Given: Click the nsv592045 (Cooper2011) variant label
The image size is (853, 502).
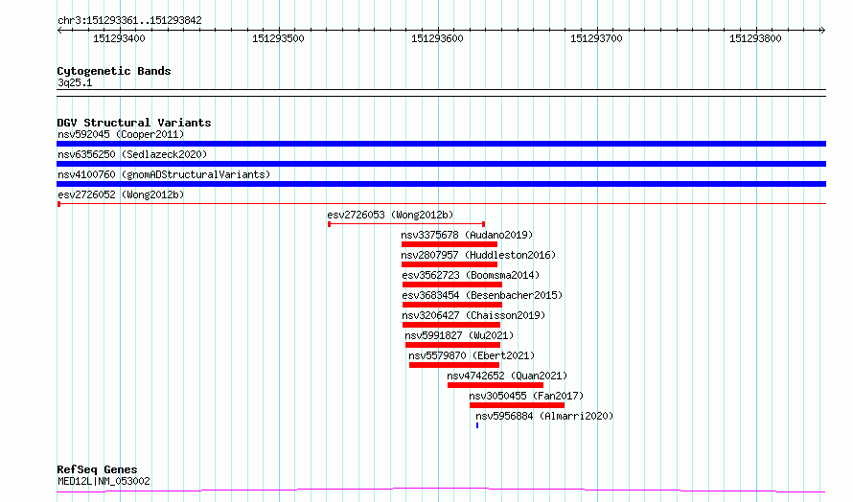Looking at the screenshot, I should point(121,134).
